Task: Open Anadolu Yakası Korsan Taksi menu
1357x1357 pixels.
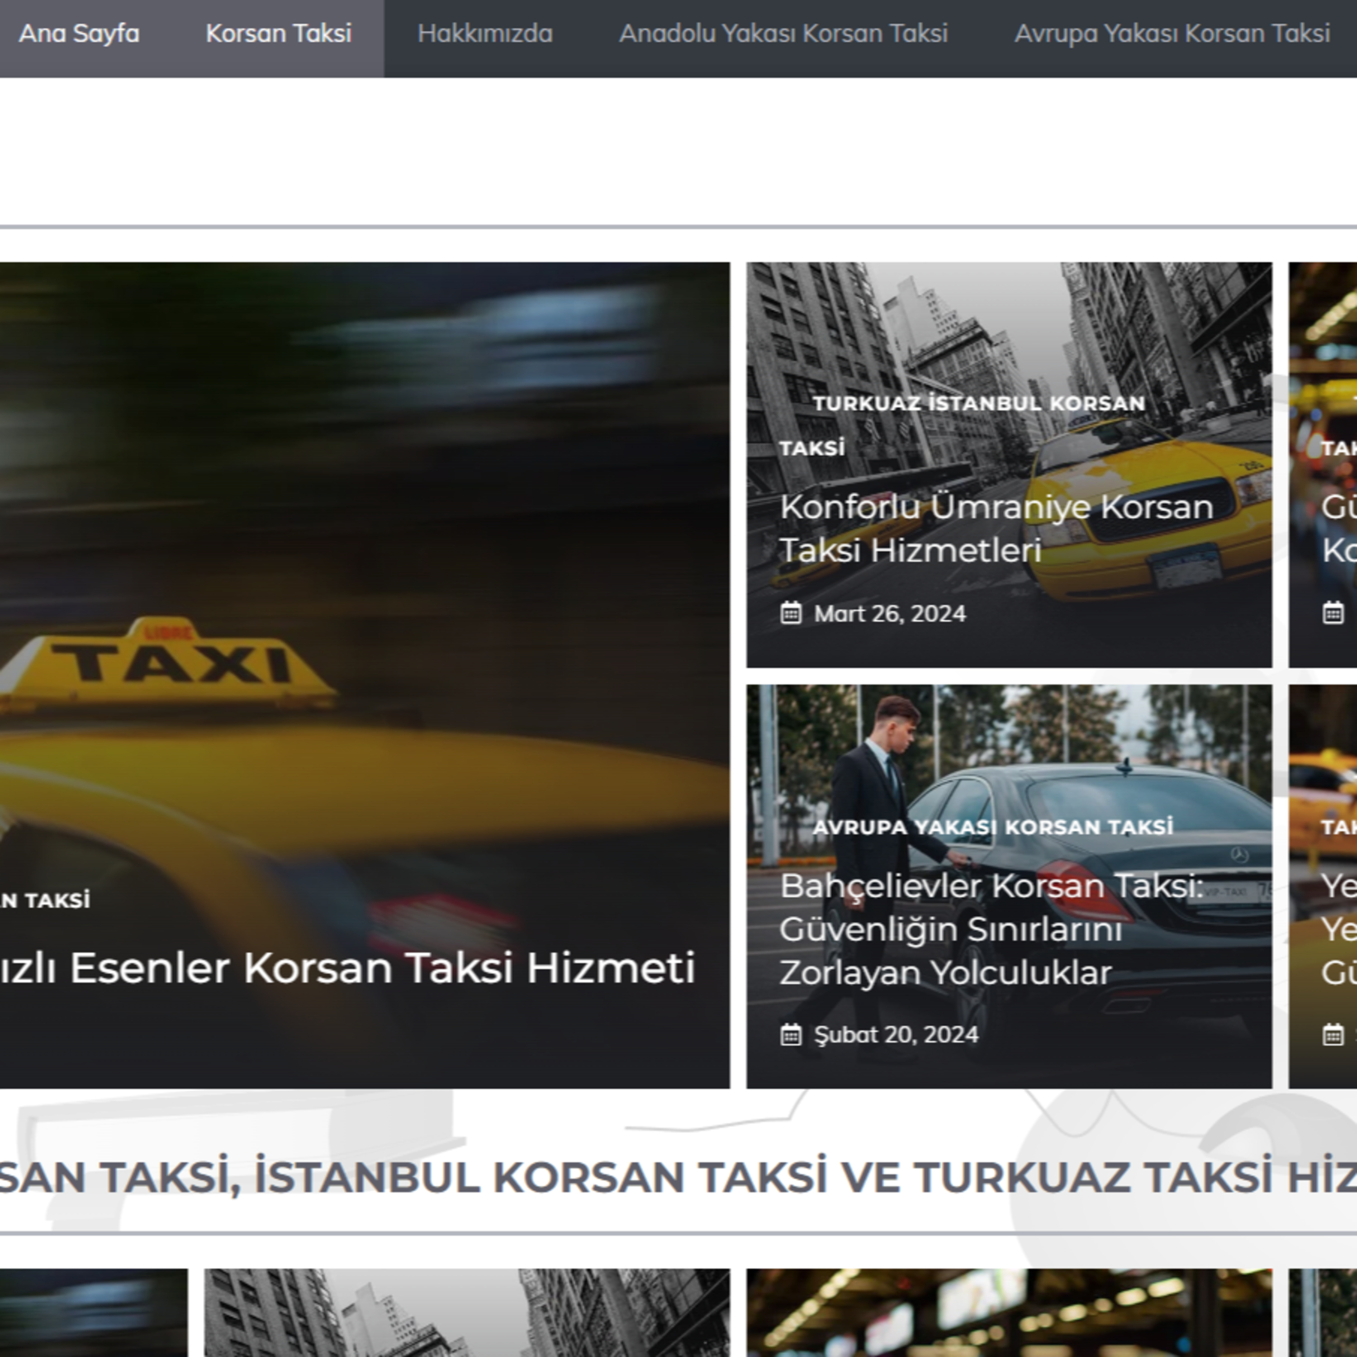Action: coord(783,34)
